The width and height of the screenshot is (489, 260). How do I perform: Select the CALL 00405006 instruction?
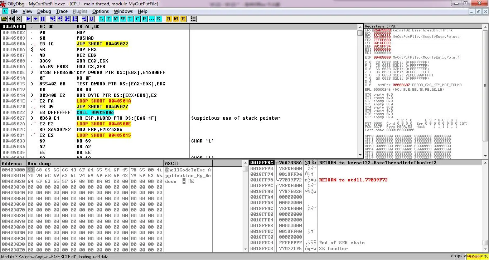[x=95, y=112]
